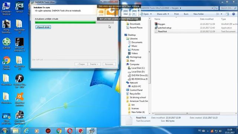Open the farcry3 desktop icon
Image resolution: width=238 pixels, height=134 pixels.
(x=20, y=7)
